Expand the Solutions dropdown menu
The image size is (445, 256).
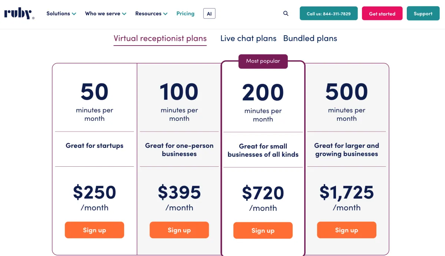(x=61, y=14)
